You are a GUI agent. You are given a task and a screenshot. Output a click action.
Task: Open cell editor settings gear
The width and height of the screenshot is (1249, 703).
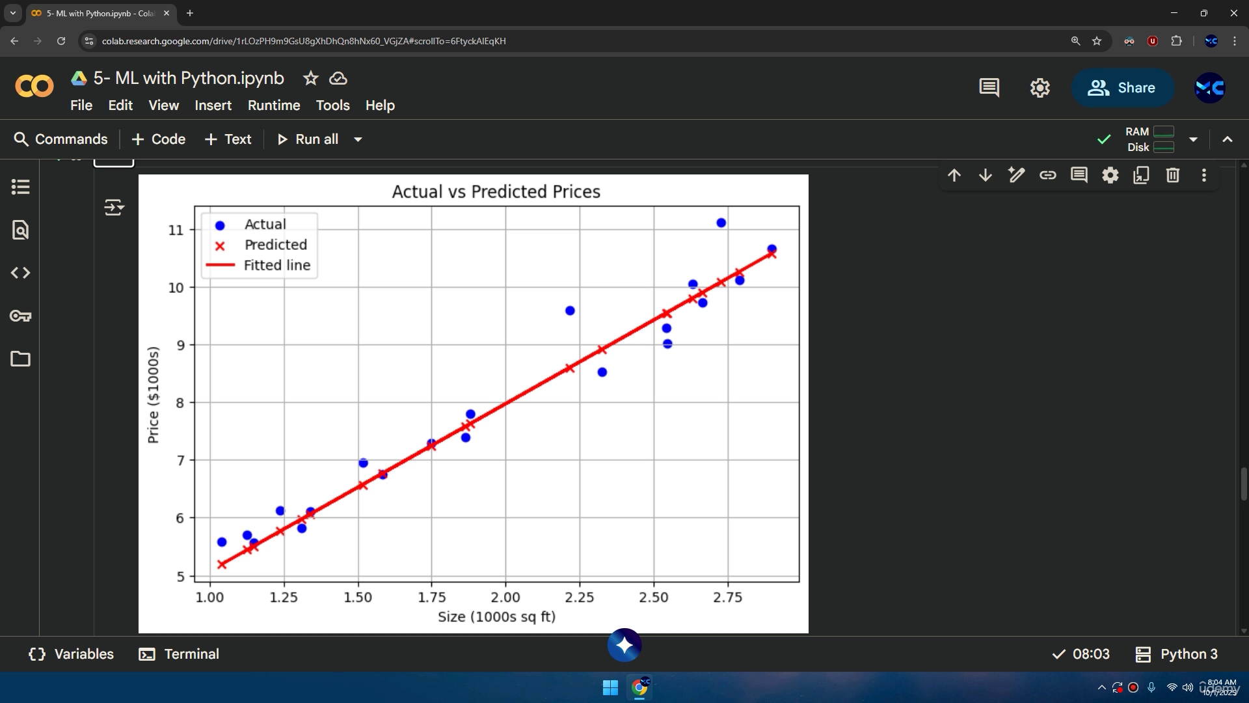coord(1110,175)
